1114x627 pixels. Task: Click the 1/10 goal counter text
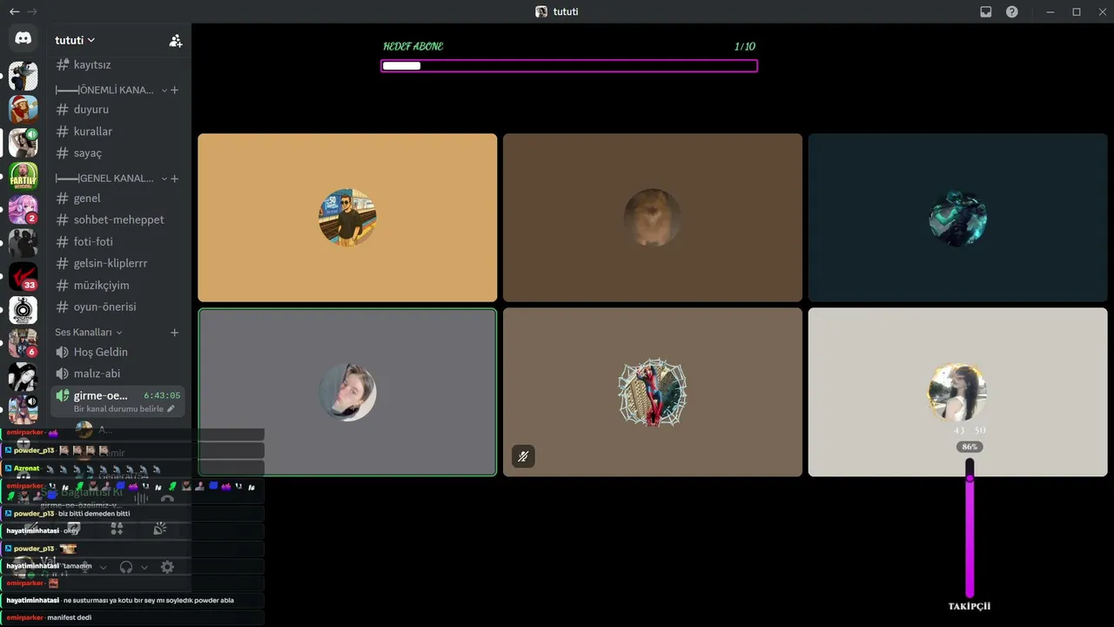pyautogui.click(x=745, y=47)
